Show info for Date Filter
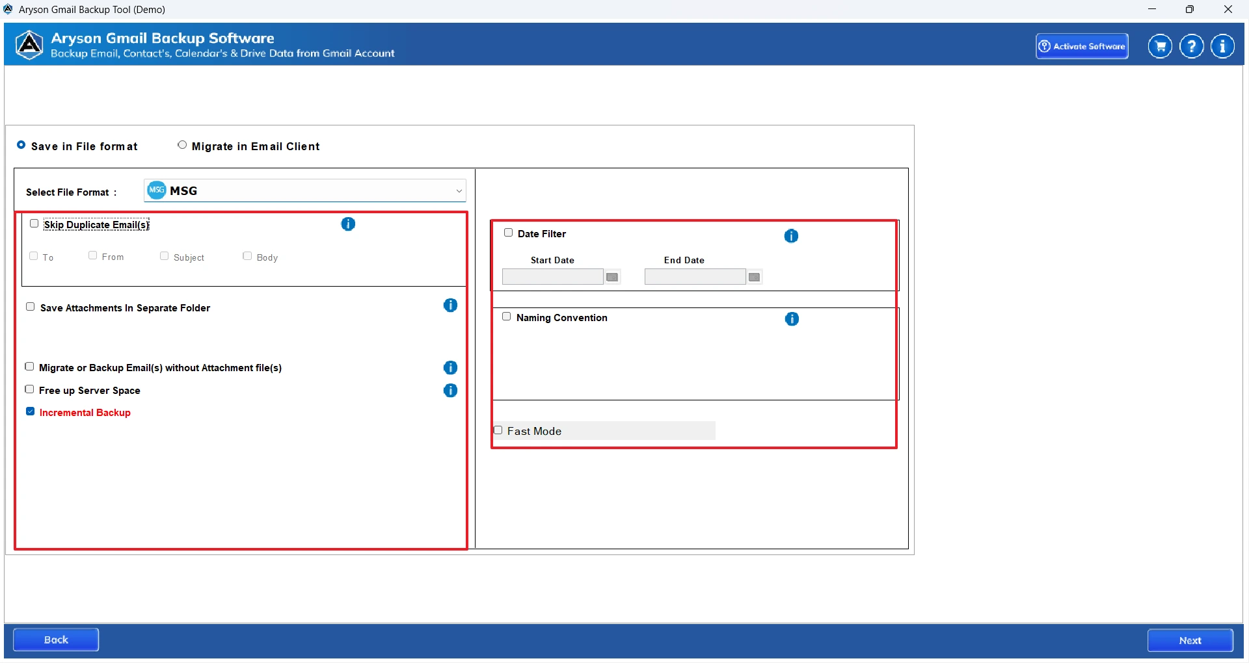The image size is (1249, 663). pos(791,236)
